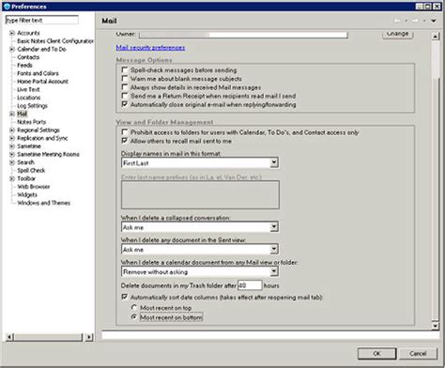This screenshot has width=445, height=368.
Task: Expand the Replication and Sync node
Action: (x=12, y=138)
